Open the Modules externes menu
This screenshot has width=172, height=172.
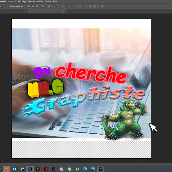coord(35,1)
